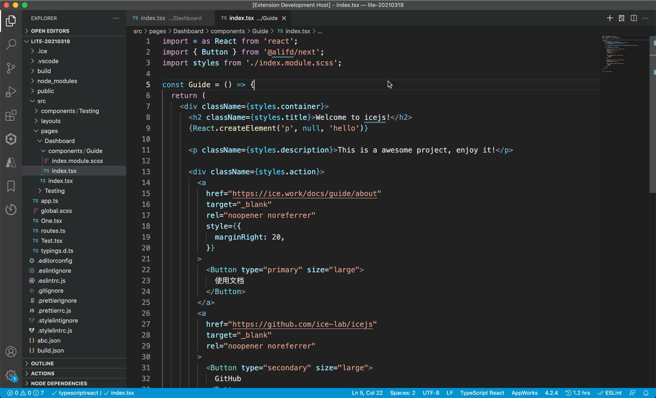
Task: Open the Run and Debug view
Action: [x=11, y=92]
